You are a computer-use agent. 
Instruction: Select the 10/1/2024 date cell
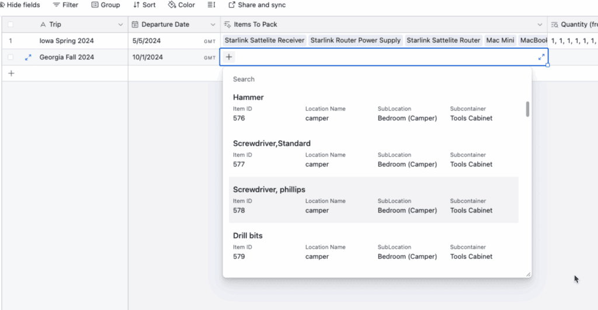pos(174,57)
